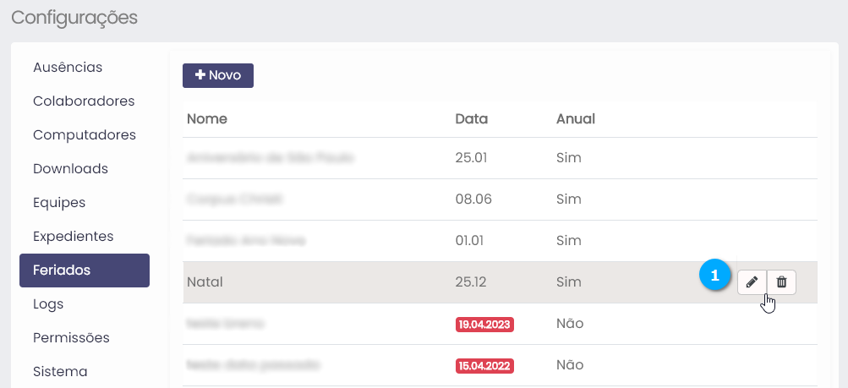This screenshot has height=388, width=848.
Task: Click the pencil edit icon for Natal
Action: coord(752,281)
